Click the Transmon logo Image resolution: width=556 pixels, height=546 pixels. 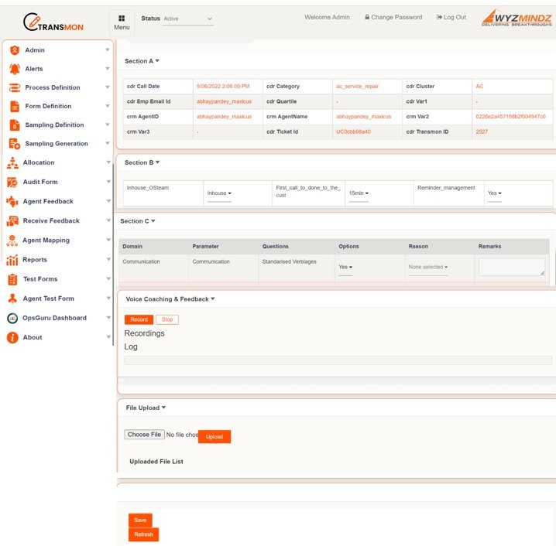click(x=53, y=22)
